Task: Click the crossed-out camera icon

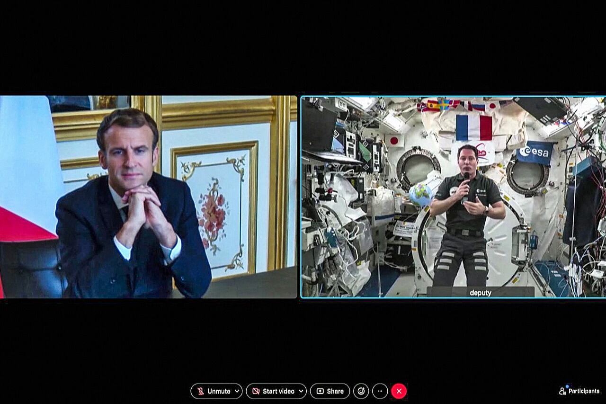Action: click(256, 391)
